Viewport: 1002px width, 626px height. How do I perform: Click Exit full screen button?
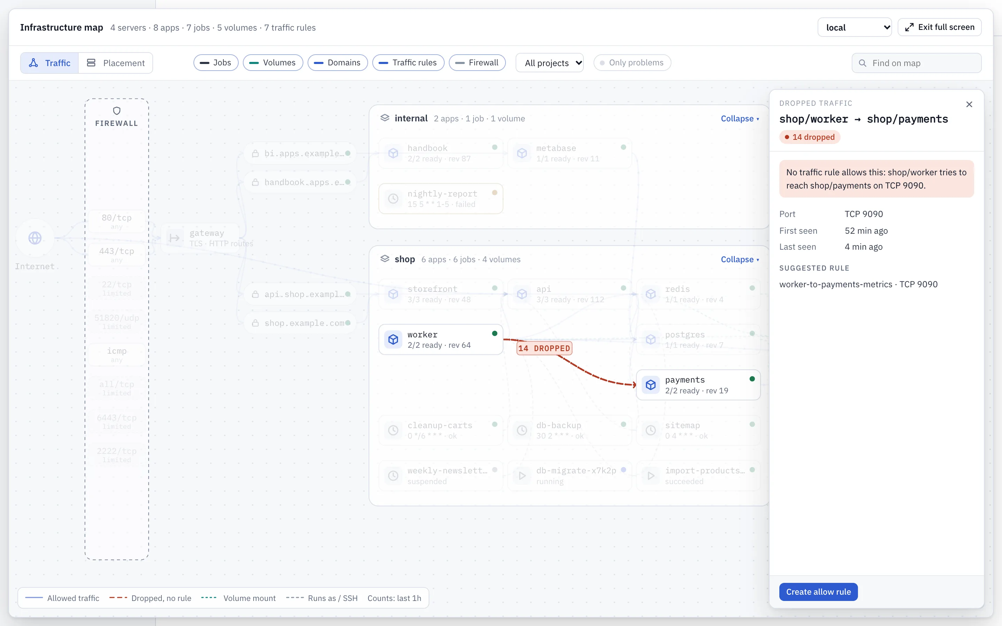(x=939, y=27)
